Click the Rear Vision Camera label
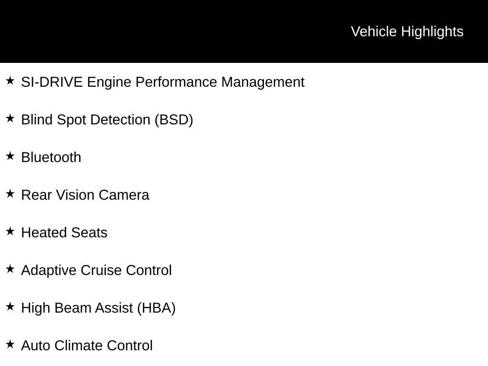The image size is (488, 366). pos(85,195)
